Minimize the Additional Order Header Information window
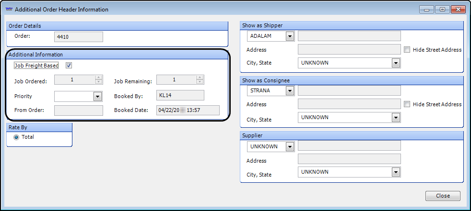471x211 pixels. click(x=426, y=9)
